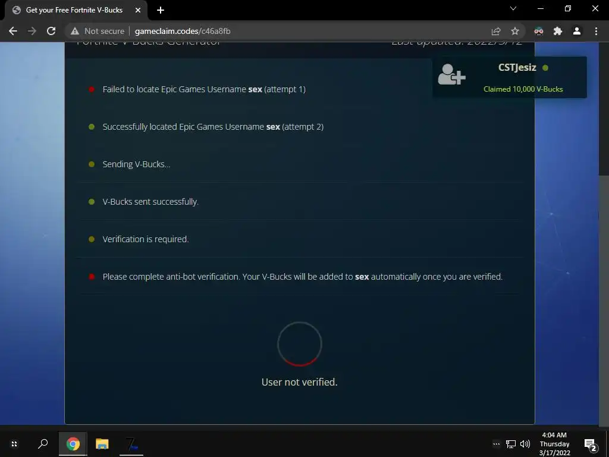Click the CSTJesiz username

pyautogui.click(x=517, y=68)
